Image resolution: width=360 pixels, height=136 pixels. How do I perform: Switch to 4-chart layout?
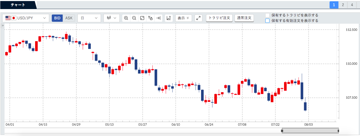coord(352,5)
